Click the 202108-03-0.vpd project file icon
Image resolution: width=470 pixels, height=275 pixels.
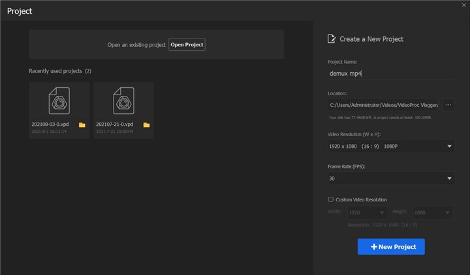[59, 102]
